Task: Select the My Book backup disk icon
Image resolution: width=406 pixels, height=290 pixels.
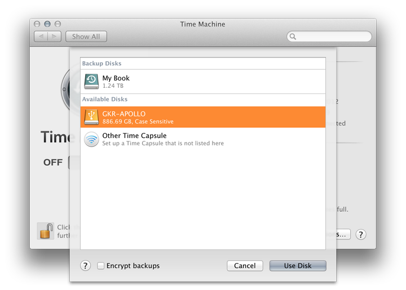Action: click(x=91, y=82)
